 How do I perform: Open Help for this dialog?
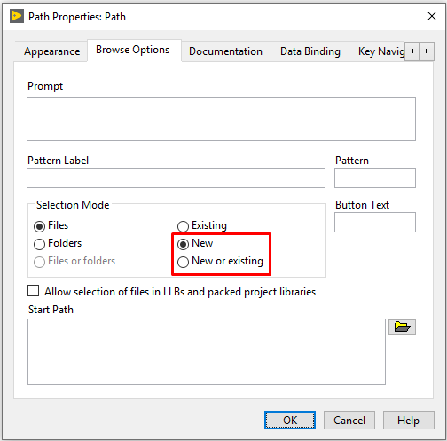click(x=409, y=420)
